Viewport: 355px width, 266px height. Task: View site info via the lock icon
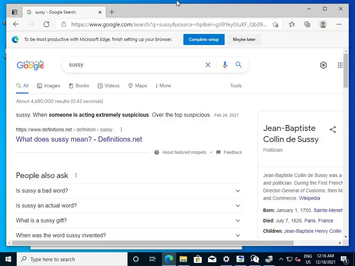[64, 24]
